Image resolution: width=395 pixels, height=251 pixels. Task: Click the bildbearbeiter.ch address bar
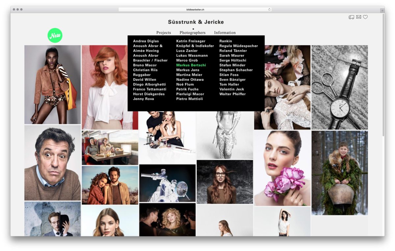(x=195, y=10)
